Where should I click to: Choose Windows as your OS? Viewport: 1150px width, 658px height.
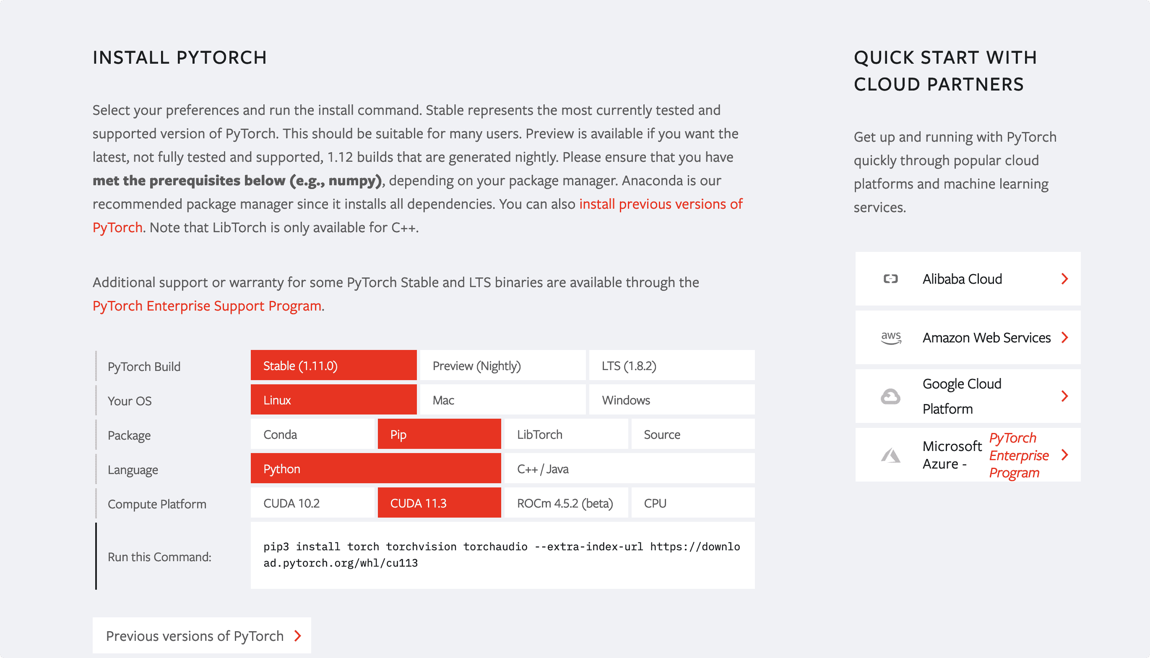(672, 400)
